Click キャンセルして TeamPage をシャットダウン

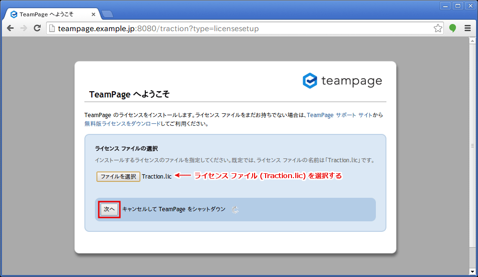[x=174, y=209]
